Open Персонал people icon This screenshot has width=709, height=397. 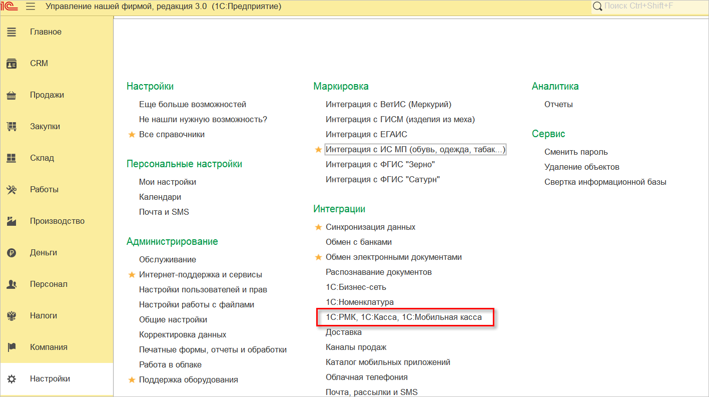12,284
